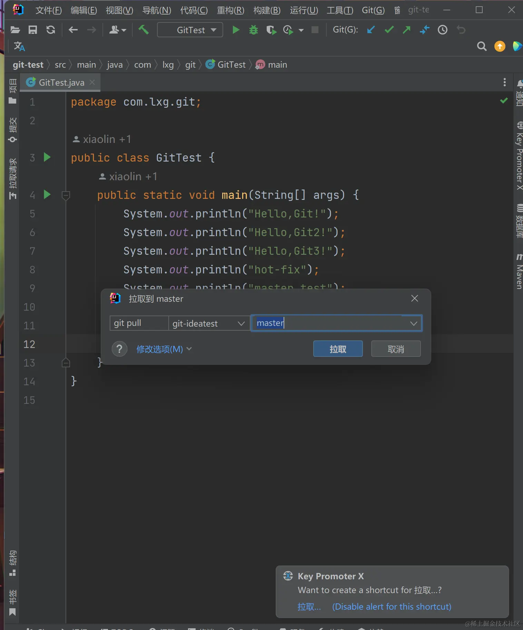Image resolution: width=523 pixels, height=630 pixels.
Task: Commit changes with green checkmark icon
Action: (389, 30)
